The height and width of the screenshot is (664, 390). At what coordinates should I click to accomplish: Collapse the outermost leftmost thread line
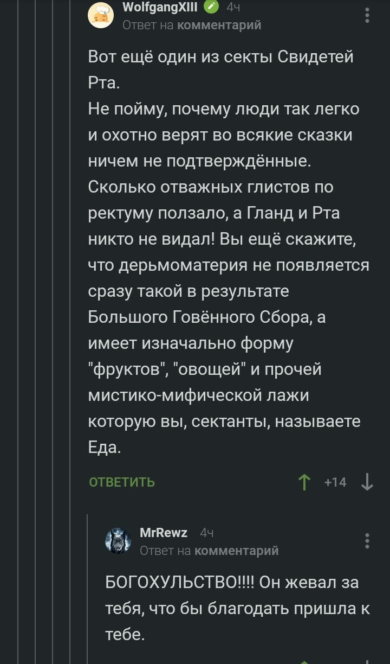pyautogui.click(x=19, y=325)
